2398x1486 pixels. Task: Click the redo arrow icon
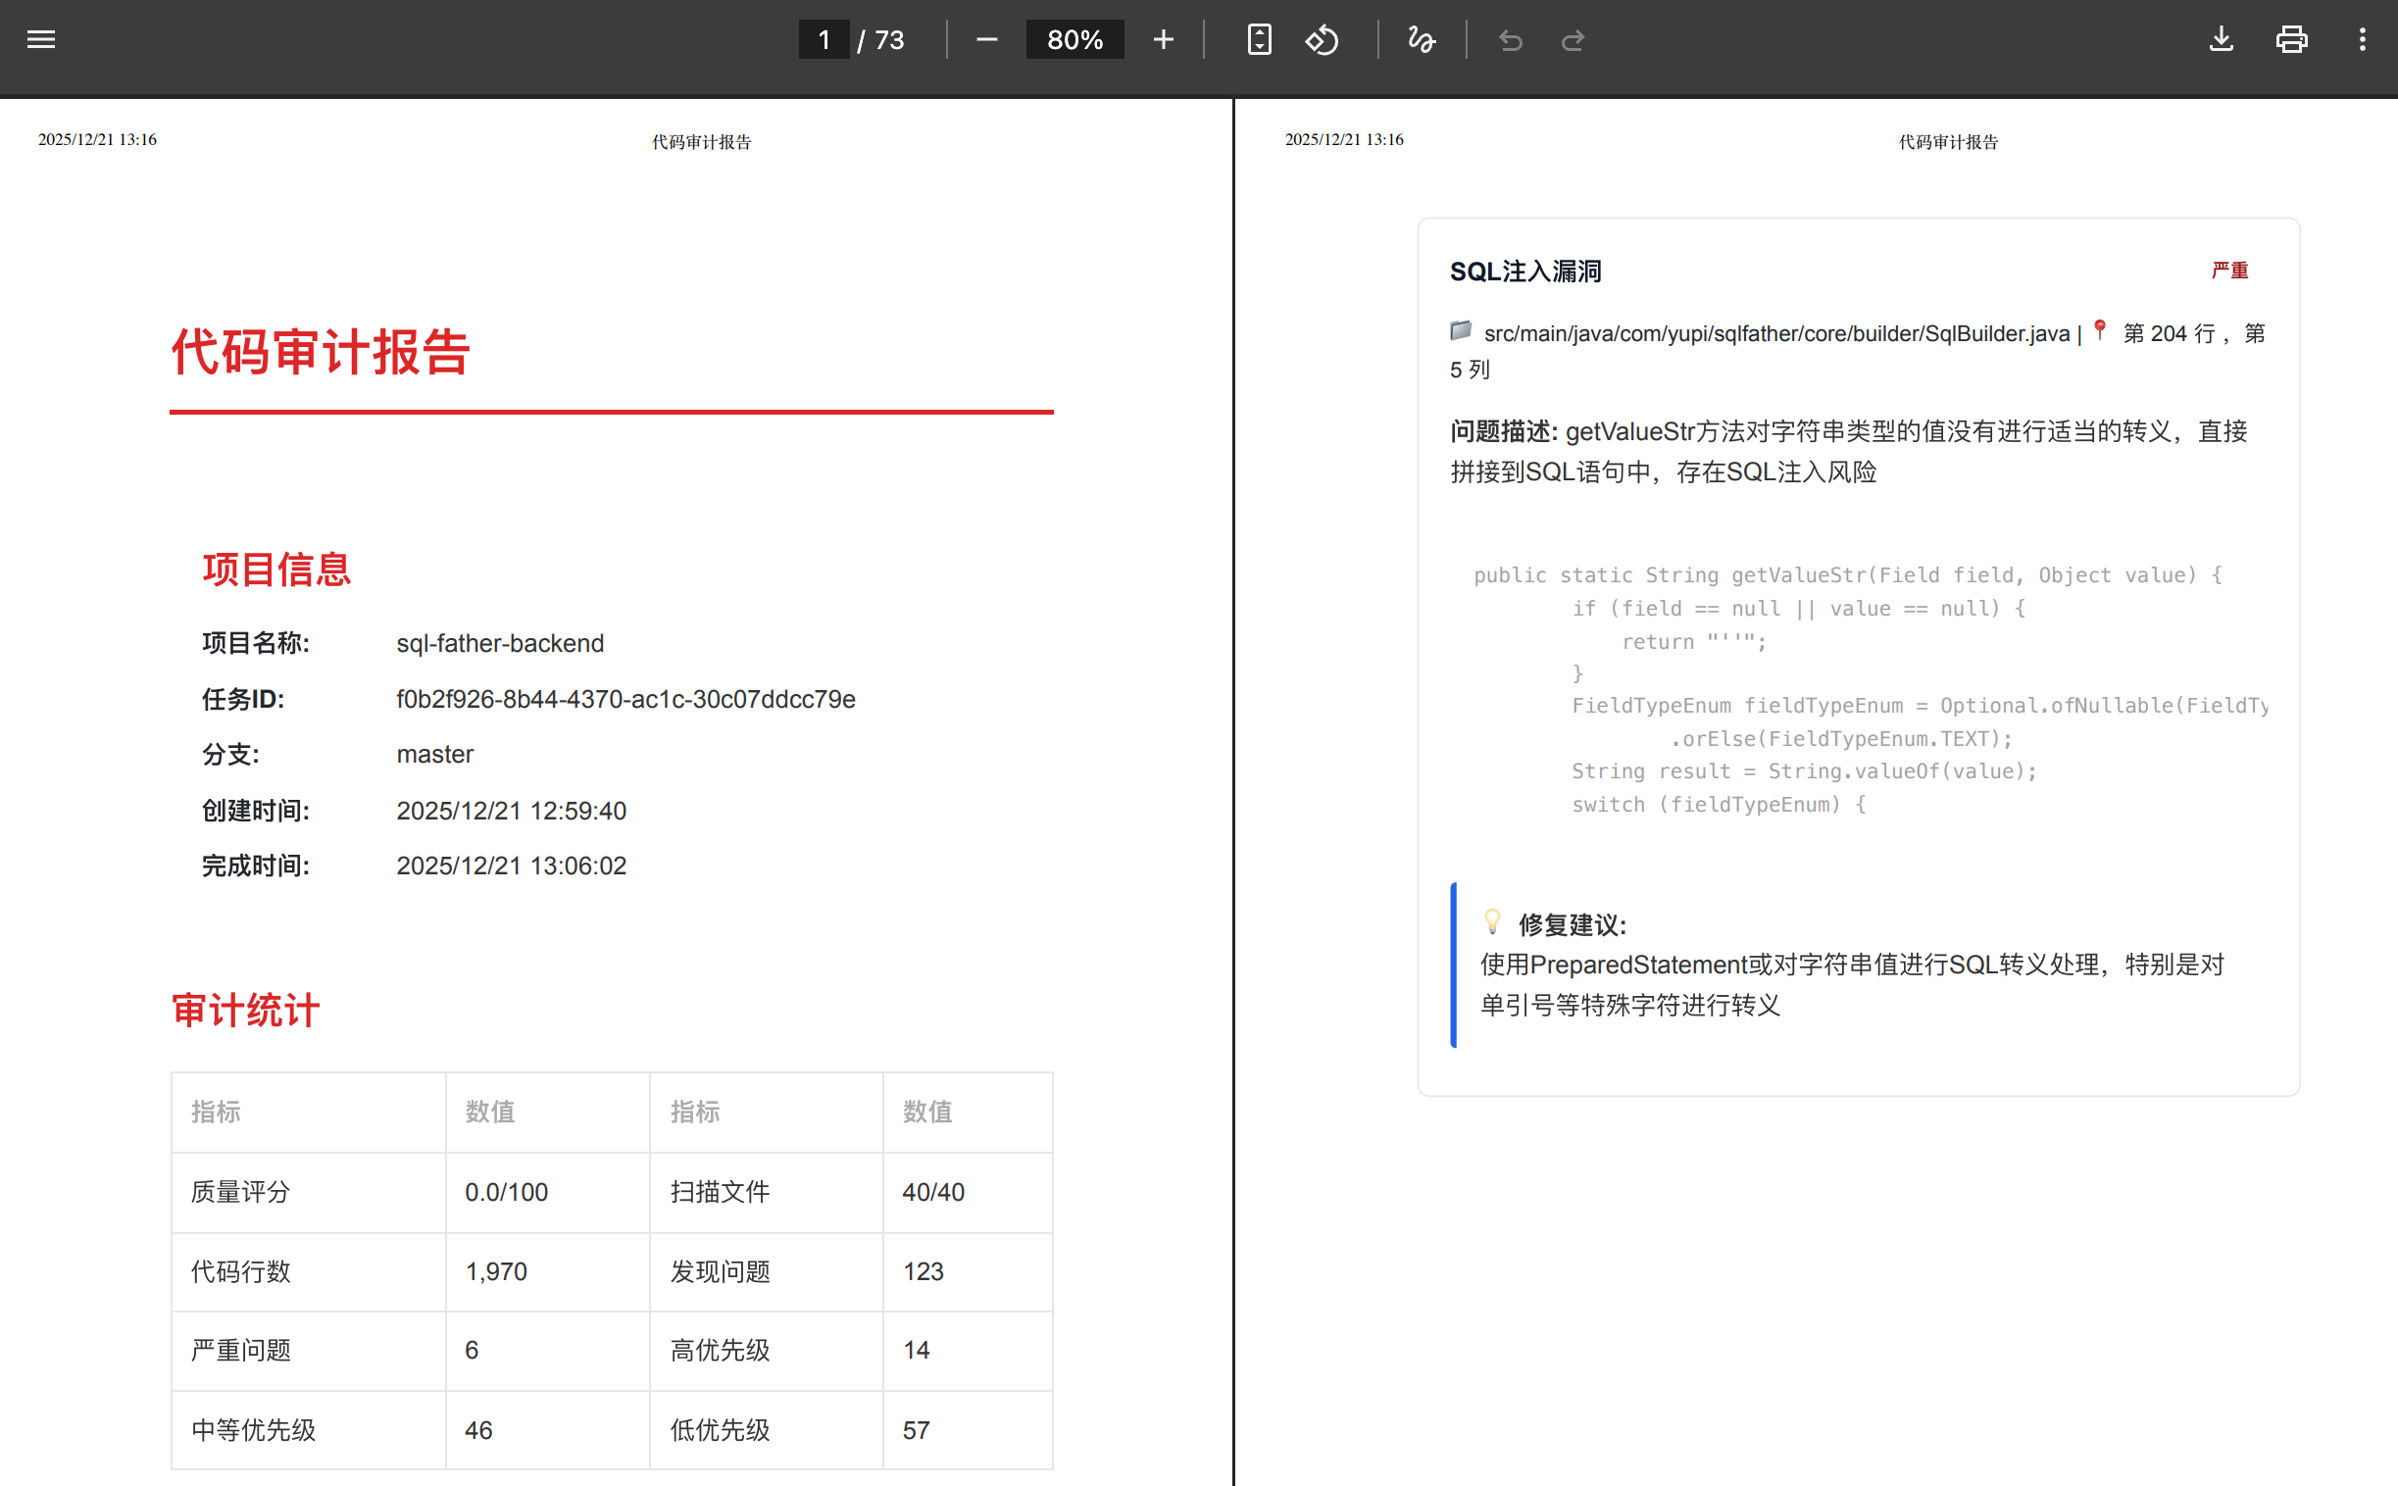[1573, 40]
